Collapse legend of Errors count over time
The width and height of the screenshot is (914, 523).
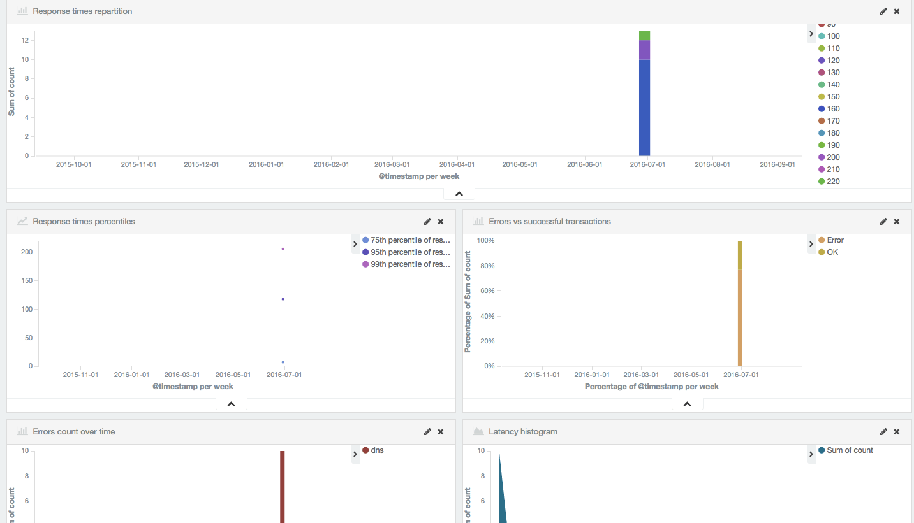[355, 454]
